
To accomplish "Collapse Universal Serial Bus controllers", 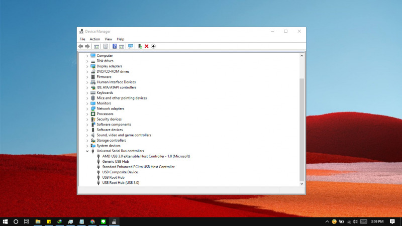I will tap(87, 151).
